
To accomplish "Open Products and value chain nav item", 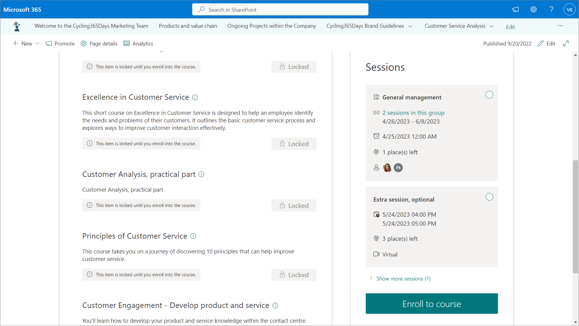I will pyautogui.click(x=188, y=26).
